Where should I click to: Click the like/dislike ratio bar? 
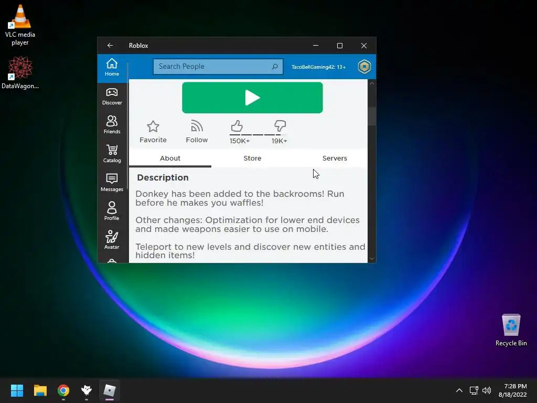[x=257, y=135]
